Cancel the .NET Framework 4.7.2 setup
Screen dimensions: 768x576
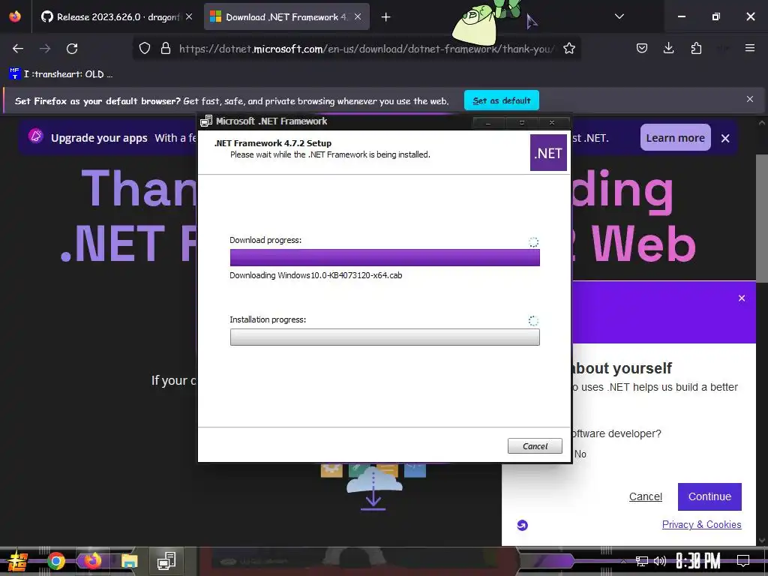point(535,445)
